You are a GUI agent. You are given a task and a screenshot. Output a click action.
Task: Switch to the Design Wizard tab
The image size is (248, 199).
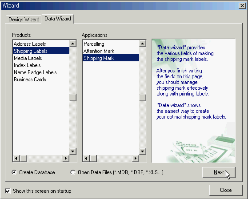pyautogui.click(x=24, y=20)
